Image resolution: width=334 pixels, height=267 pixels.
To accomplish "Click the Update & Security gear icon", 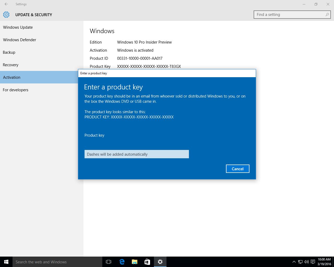I will (6, 15).
